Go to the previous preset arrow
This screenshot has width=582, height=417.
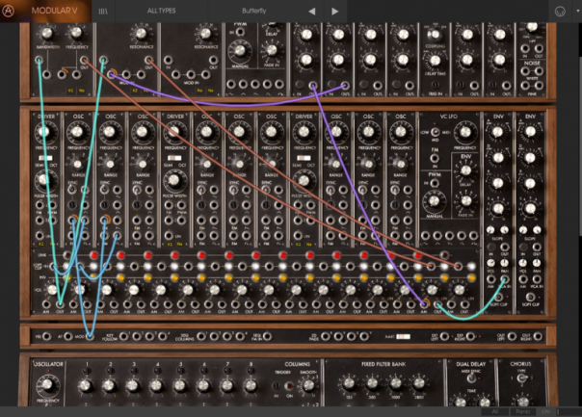(312, 12)
